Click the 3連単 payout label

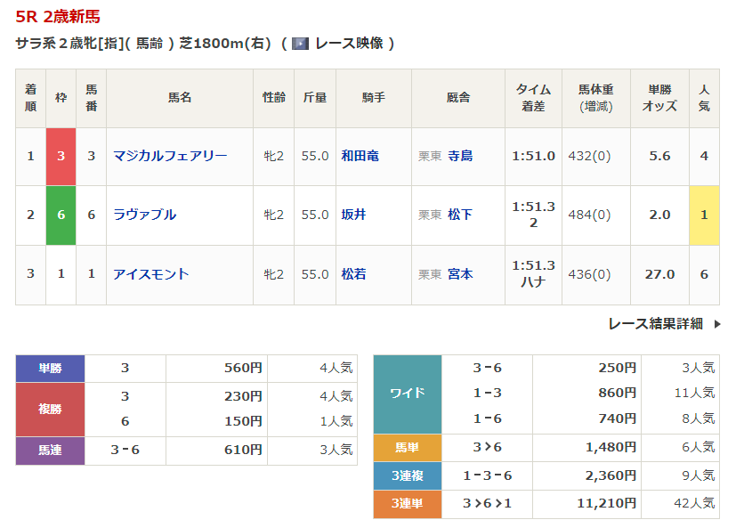408,504
